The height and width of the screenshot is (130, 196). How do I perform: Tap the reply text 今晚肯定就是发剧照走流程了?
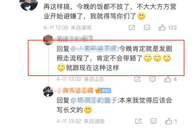pos(115,53)
